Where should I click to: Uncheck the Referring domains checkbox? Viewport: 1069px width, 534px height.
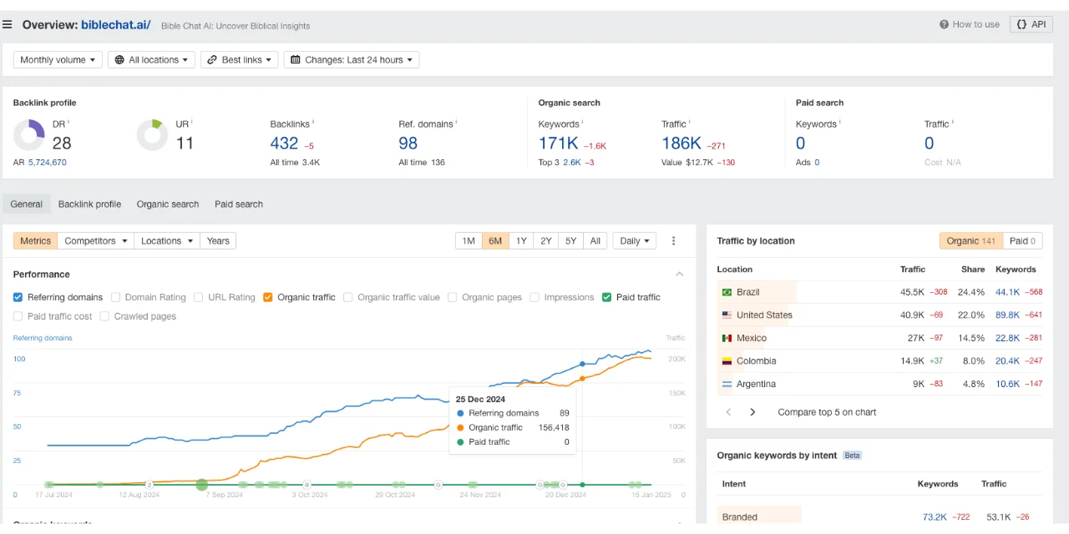point(18,297)
